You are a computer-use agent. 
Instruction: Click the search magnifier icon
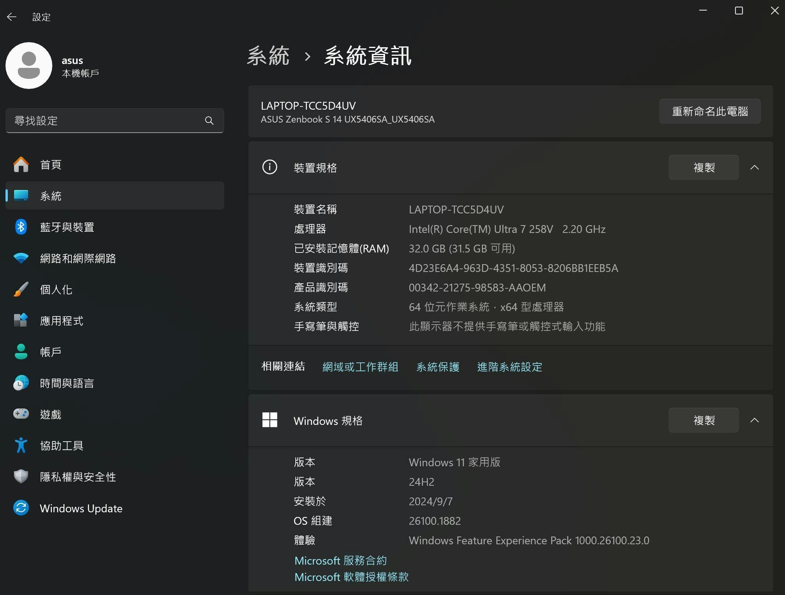click(209, 121)
